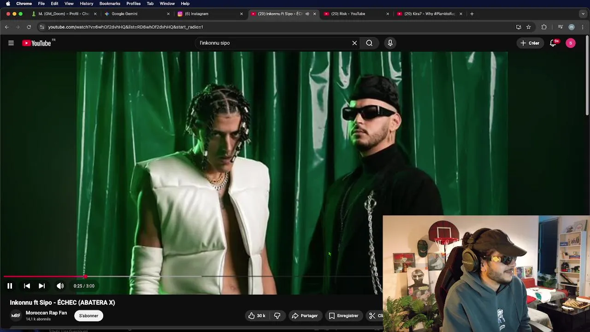The height and width of the screenshot is (332, 590).
Task: Pause the video
Action: [10, 286]
